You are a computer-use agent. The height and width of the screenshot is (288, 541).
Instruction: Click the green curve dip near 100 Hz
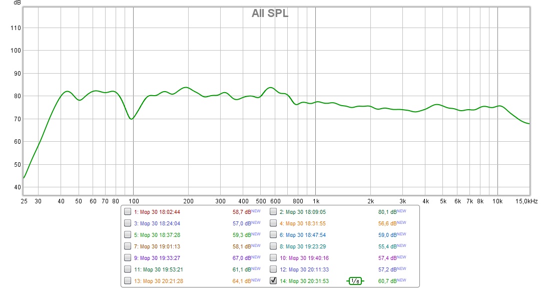(x=131, y=119)
